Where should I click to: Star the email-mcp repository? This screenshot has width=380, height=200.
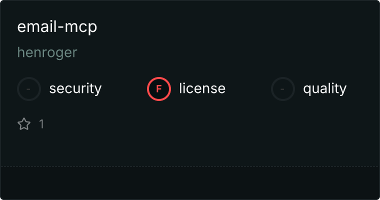tap(24, 124)
